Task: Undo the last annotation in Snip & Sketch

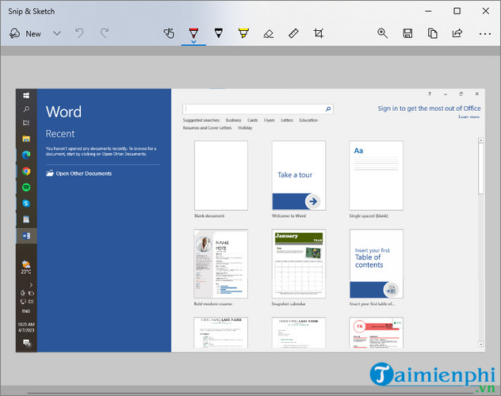Action: (79, 33)
